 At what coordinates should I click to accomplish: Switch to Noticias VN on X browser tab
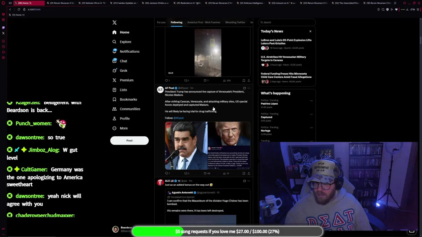tap(93, 3)
